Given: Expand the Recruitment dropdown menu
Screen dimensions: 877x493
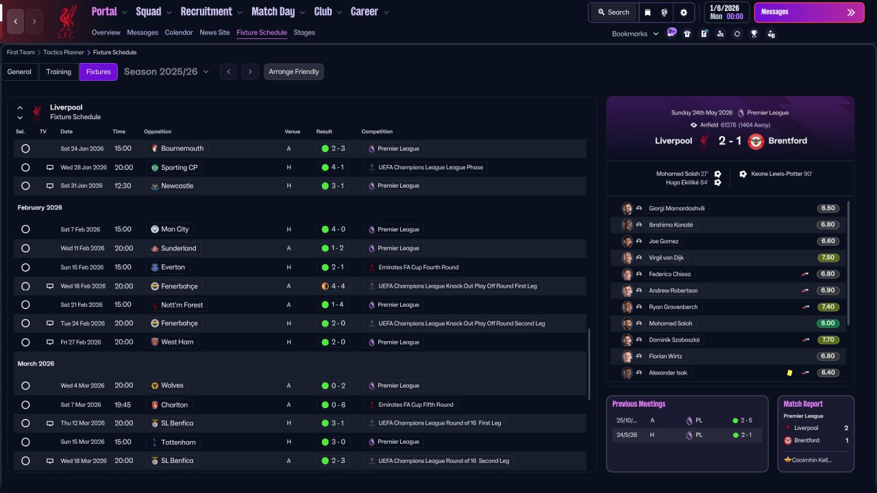Looking at the screenshot, I should [x=212, y=12].
